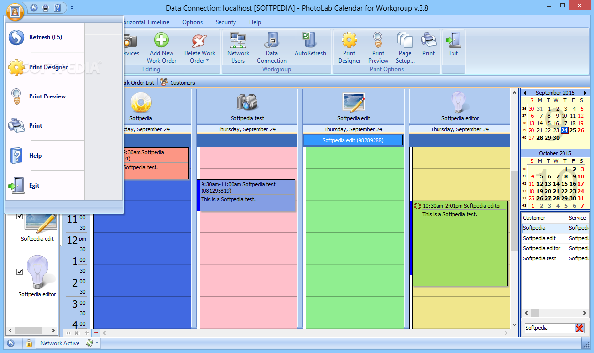Open Page Setup from ribbon
Screen dimensions: 594x353
pos(405,48)
